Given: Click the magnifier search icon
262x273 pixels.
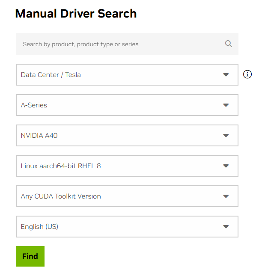Looking at the screenshot, I should click(x=228, y=44).
